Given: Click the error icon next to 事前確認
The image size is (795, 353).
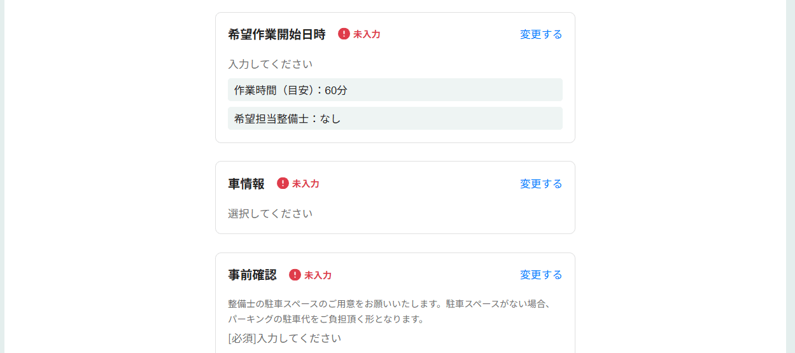Looking at the screenshot, I should coord(295,275).
